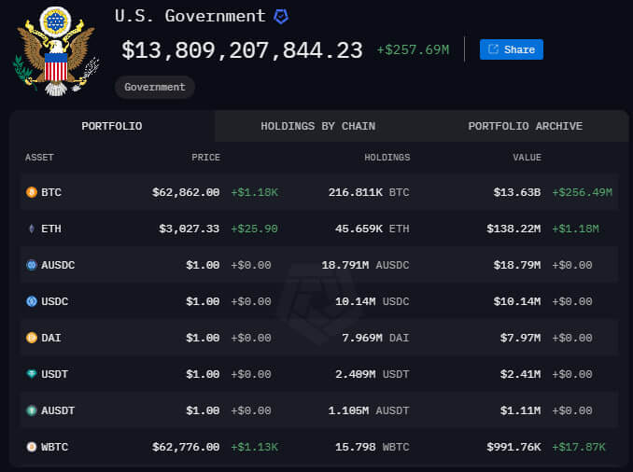Click BTC value $13.63B
This screenshot has height=472, width=633.
point(517,192)
